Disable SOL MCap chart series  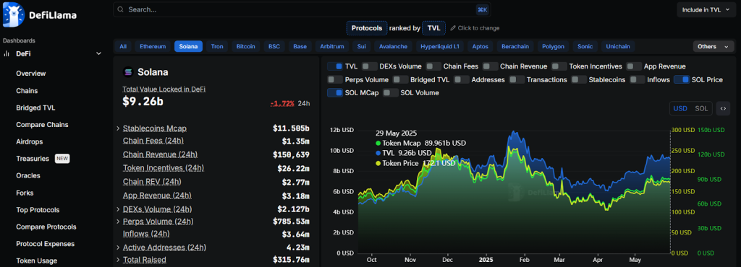(x=335, y=93)
